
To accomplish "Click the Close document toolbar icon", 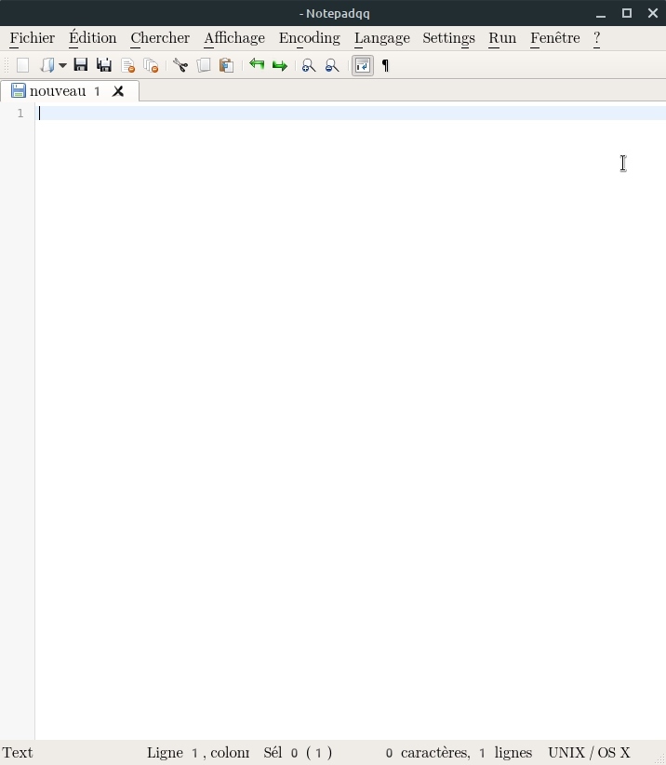I will point(128,65).
